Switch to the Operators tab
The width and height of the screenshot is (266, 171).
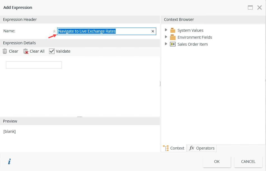point(202,148)
